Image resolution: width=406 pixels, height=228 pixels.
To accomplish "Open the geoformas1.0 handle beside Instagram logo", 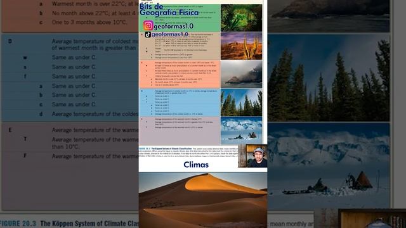I will [x=173, y=26].
